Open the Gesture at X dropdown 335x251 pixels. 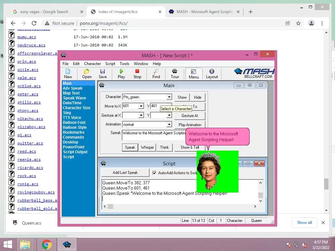(x=141, y=115)
